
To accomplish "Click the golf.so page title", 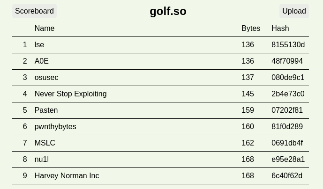I will (x=168, y=11).
